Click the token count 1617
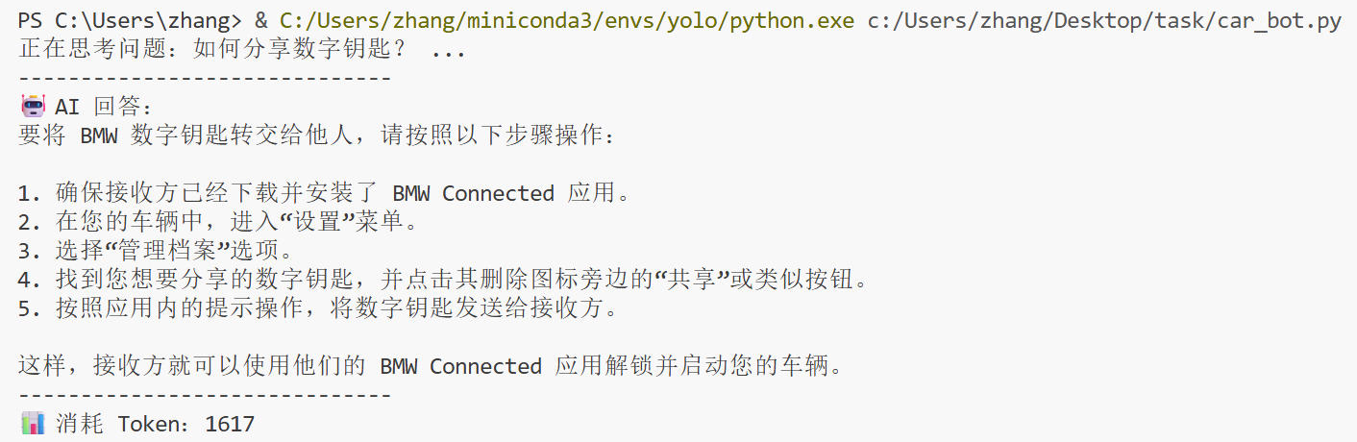This screenshot has height=442, width=1357. (230, 424)
